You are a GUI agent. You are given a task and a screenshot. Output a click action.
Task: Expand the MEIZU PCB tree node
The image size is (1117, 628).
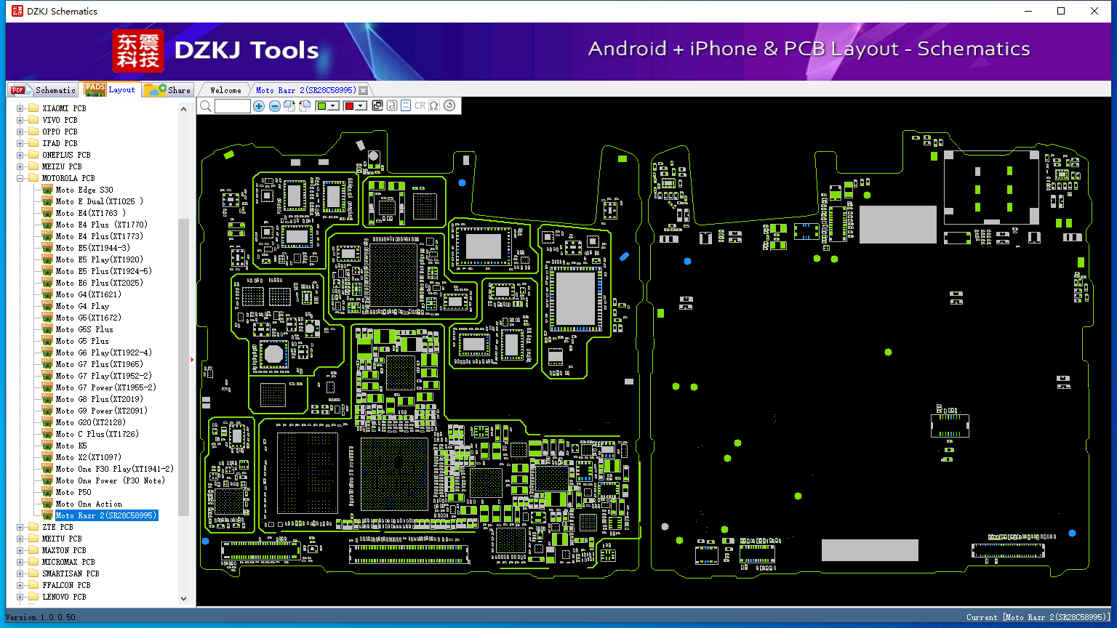20,166
